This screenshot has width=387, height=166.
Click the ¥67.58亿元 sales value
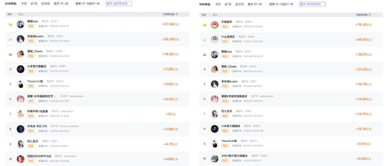pyautogui.click(x=171, y=24)
